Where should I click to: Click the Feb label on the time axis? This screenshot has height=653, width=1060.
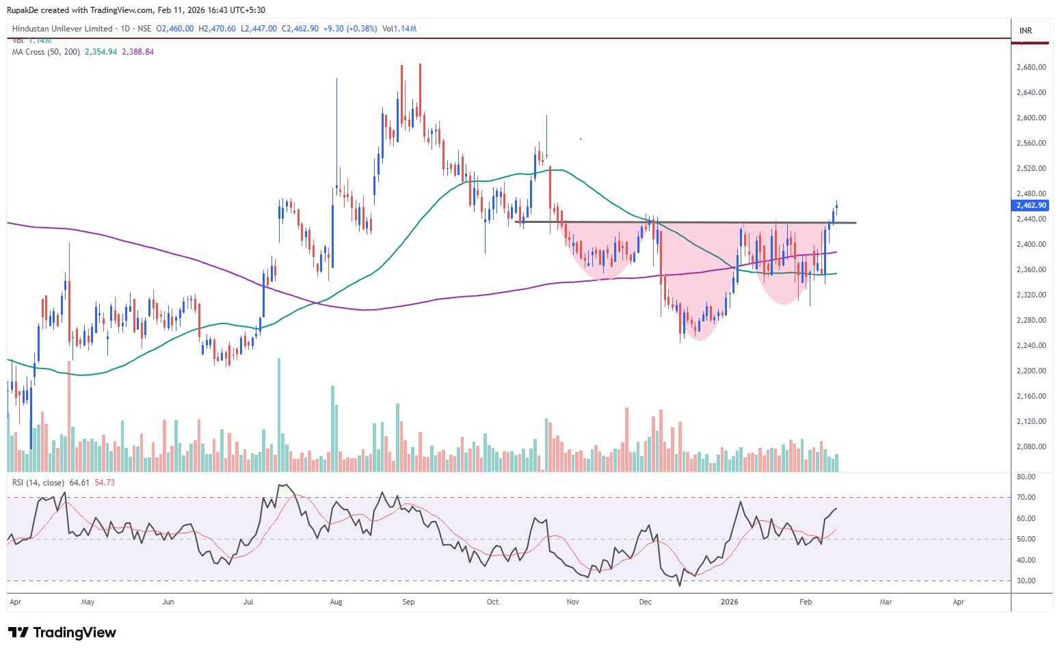(x=806, y=602)
